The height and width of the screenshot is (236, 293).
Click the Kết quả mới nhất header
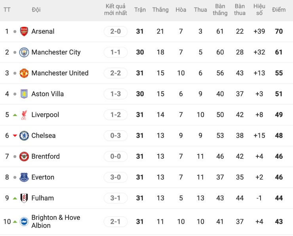click(x=116, y=10)
